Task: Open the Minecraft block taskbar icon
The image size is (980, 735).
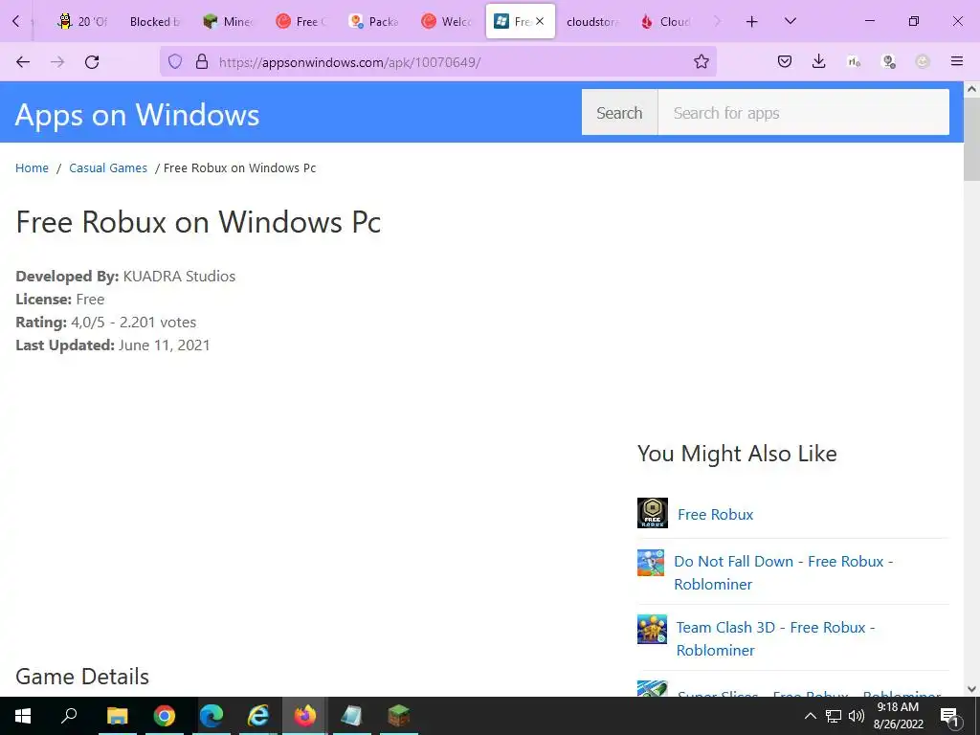Action: point(398,716)
